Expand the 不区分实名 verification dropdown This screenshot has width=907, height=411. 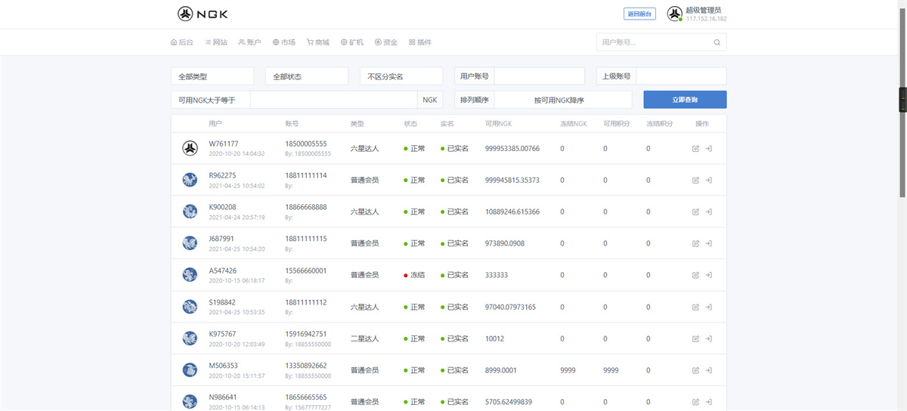[x=401, y=76]
